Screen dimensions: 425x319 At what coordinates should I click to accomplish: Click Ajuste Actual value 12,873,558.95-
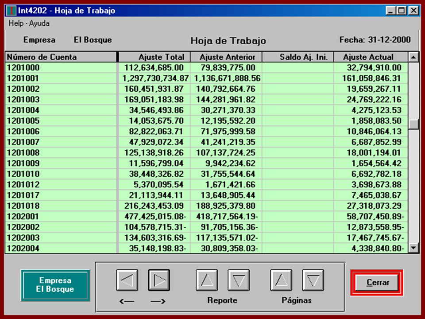click(x=376, y=227)
